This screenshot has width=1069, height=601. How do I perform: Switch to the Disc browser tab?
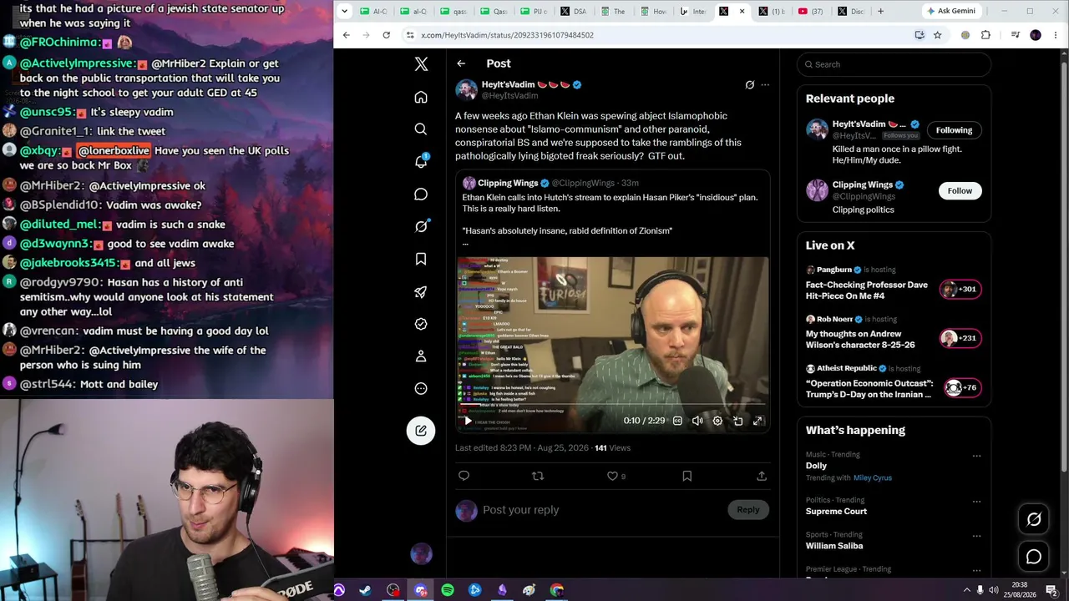tap(852, 12)
